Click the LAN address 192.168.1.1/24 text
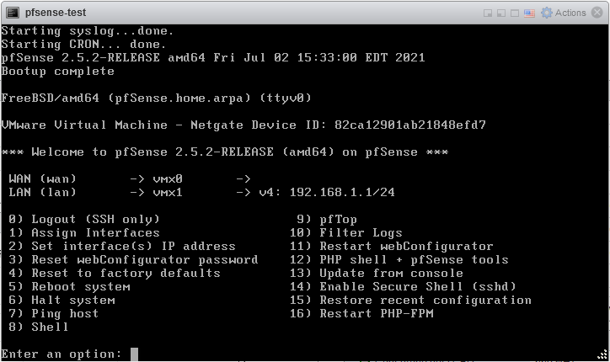Image resolution: width=610 pixels, height=362 pixels. coord(342,192)
